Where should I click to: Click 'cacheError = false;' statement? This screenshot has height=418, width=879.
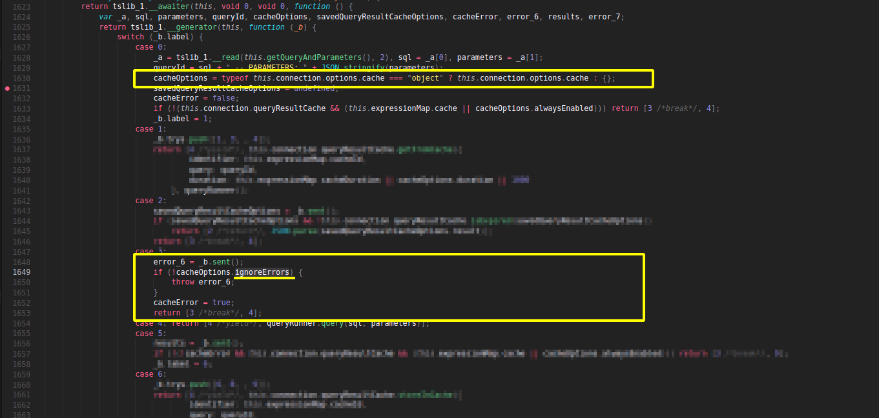point(196,98)
